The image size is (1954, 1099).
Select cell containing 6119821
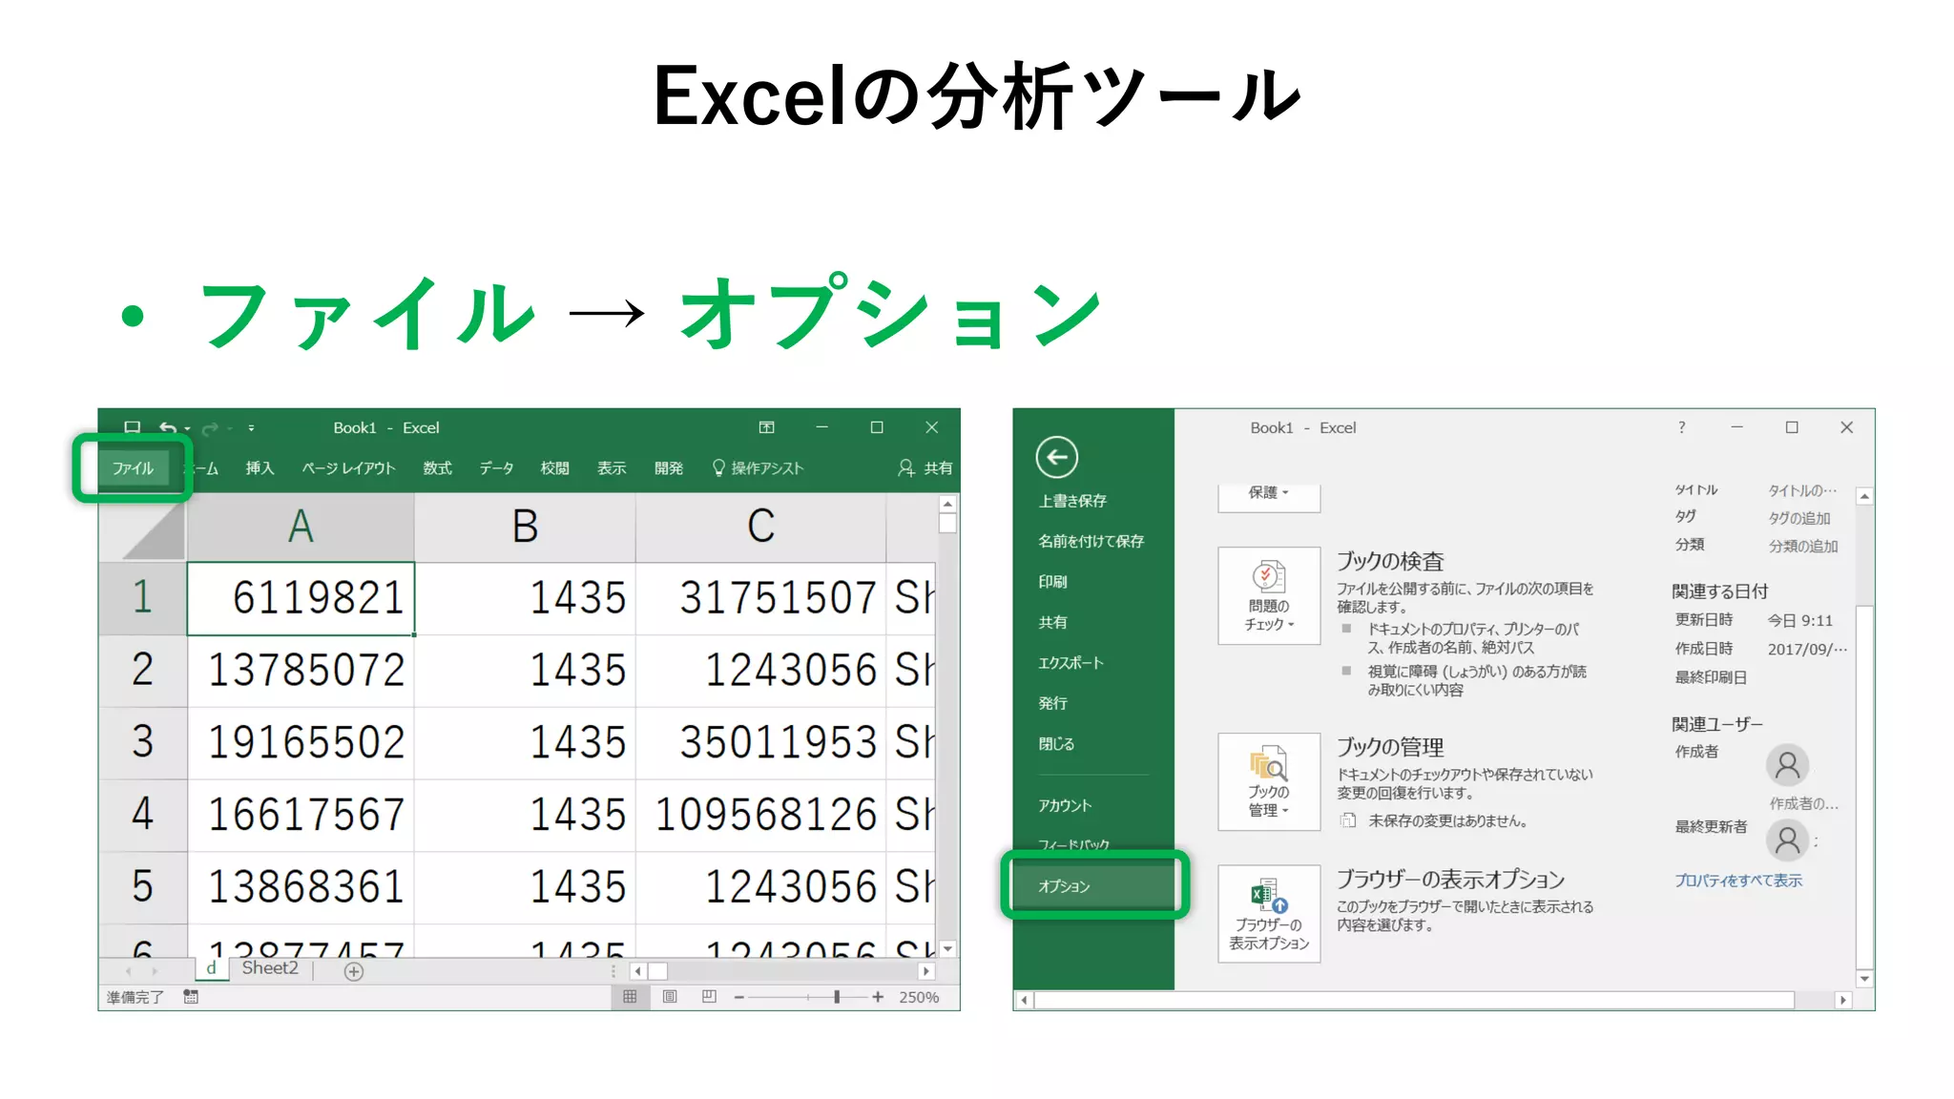coord(301,597)
